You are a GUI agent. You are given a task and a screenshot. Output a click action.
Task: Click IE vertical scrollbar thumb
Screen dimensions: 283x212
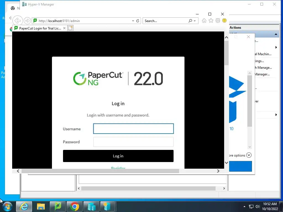click(x=227, y=53)
